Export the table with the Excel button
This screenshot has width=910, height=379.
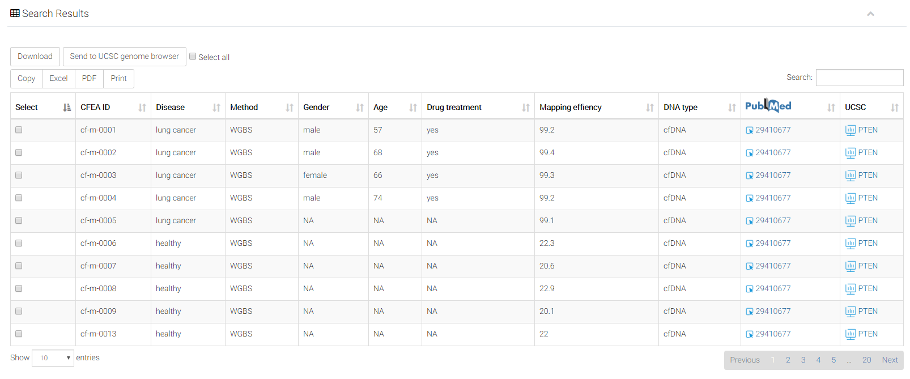click(58, 79)
